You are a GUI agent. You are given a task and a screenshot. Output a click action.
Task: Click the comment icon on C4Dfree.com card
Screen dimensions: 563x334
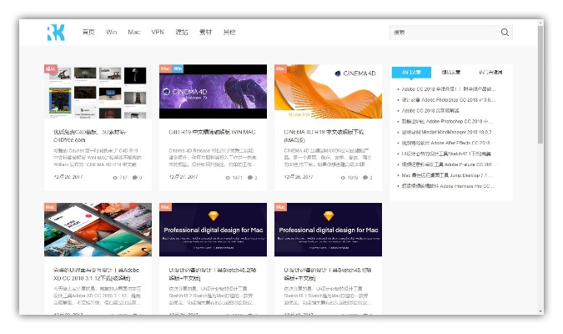pyautogui.click(x=133, y=177)
